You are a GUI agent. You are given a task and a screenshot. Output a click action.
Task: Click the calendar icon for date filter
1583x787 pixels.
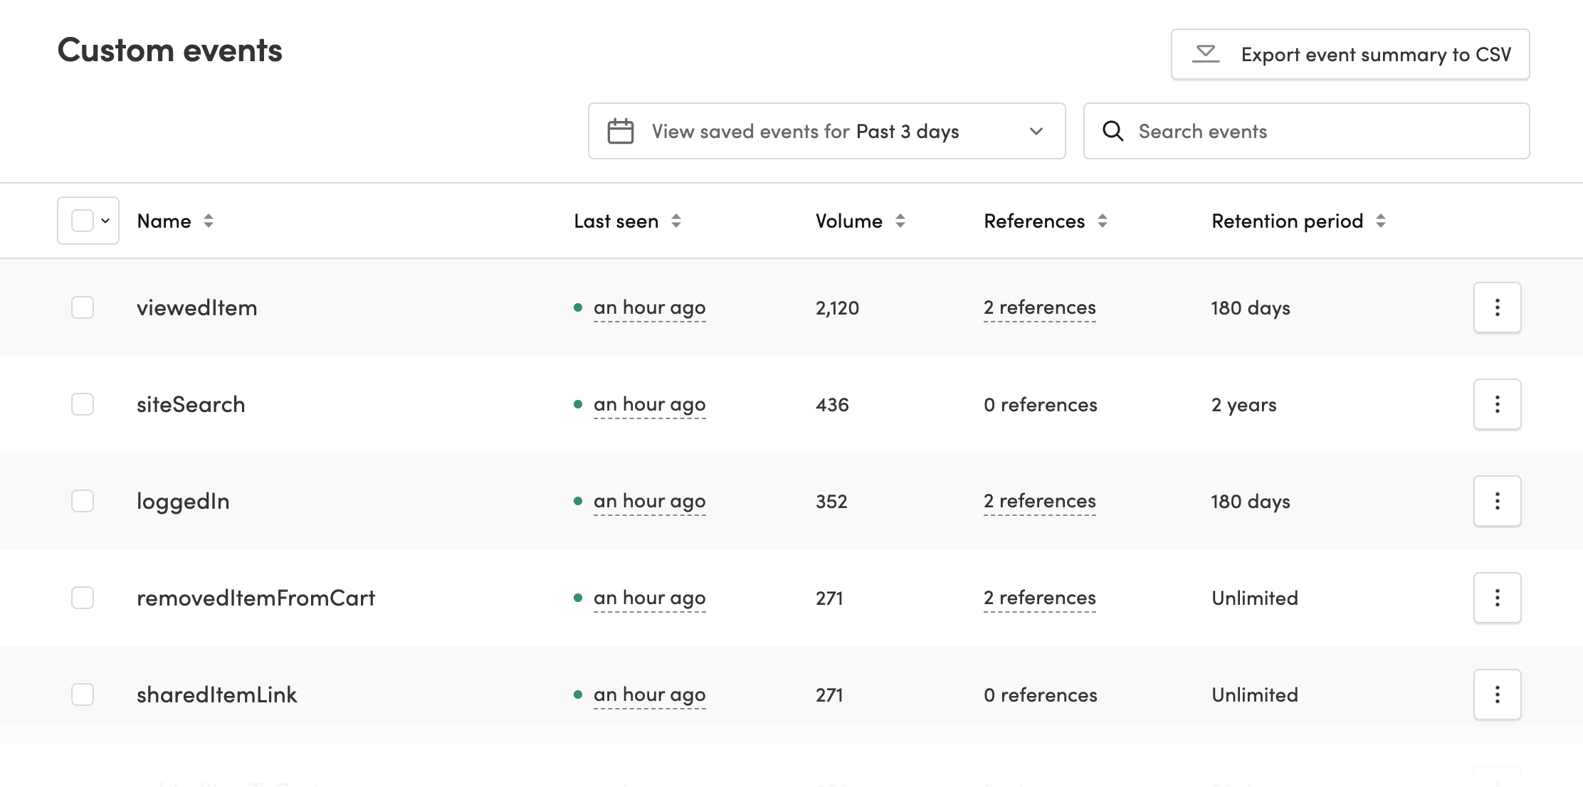pos(620,131)
